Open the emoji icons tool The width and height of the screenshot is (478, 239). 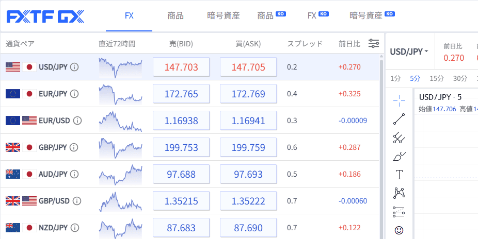pos(399,229)
